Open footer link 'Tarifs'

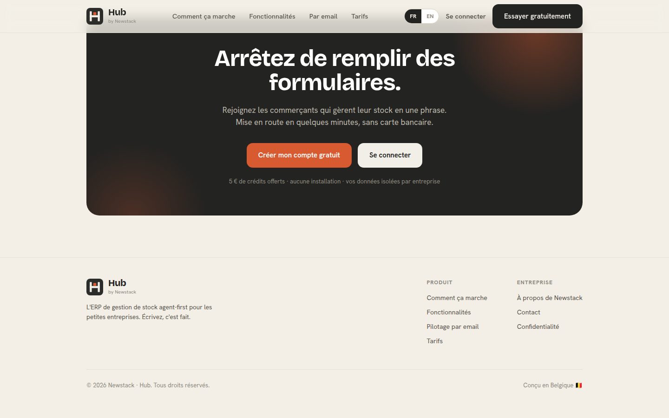(435, 341)
